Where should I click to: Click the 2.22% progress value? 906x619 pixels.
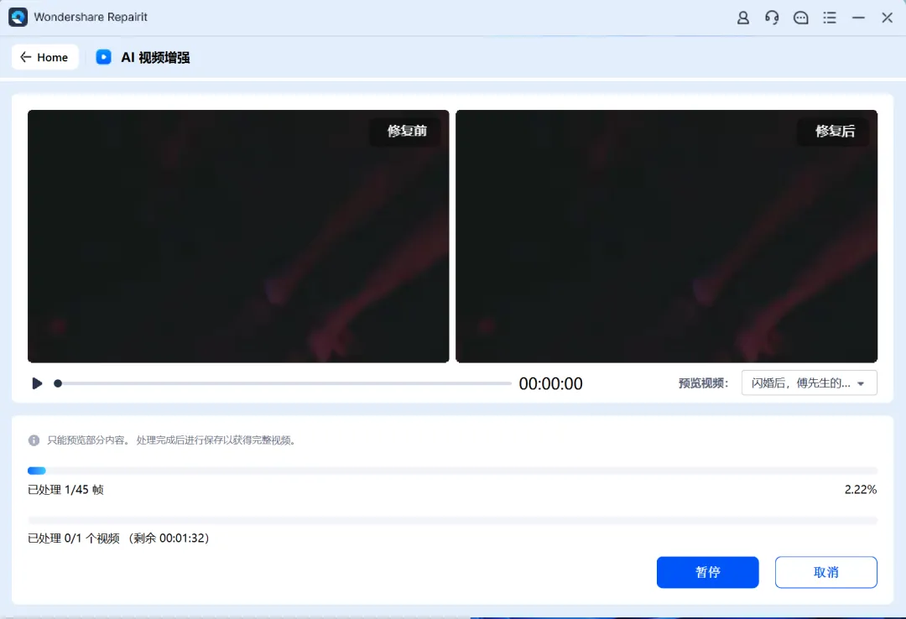click(x=861, y=490)
